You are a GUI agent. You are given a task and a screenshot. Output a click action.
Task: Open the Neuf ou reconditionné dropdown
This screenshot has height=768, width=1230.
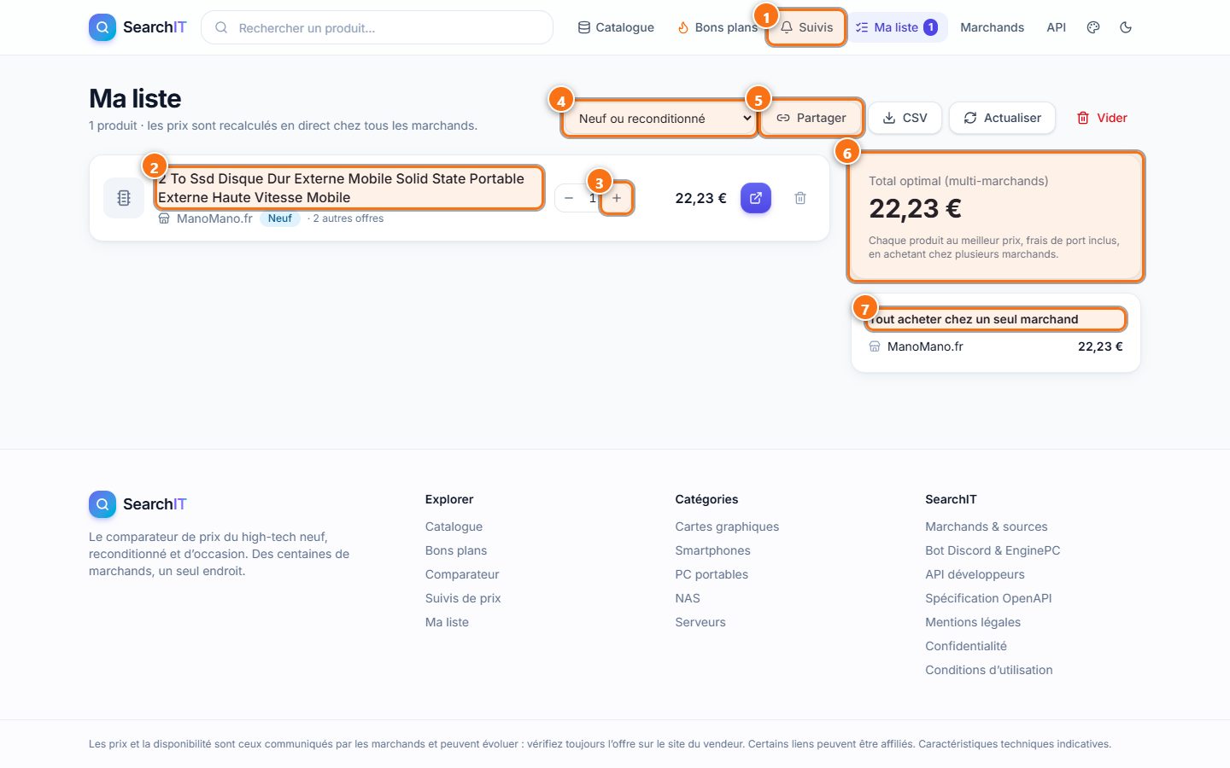coord(659,119)
